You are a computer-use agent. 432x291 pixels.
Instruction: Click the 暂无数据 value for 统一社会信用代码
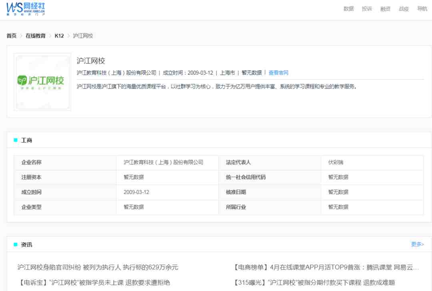pos(338,177)
